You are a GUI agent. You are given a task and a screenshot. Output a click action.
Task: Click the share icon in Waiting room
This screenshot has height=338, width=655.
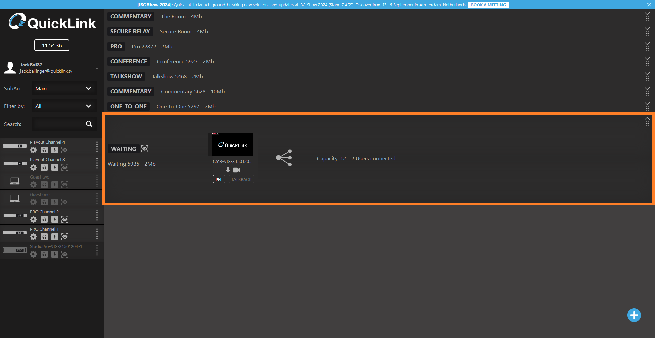pos(284,158)
